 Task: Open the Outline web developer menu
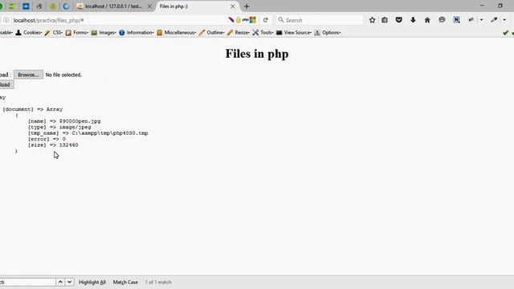[x=211, y=32]
